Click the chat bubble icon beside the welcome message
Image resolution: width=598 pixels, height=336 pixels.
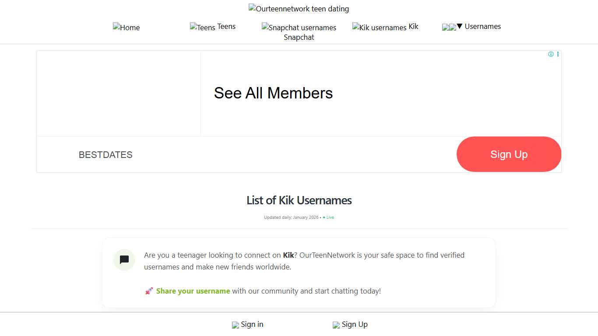coord(124,259)
